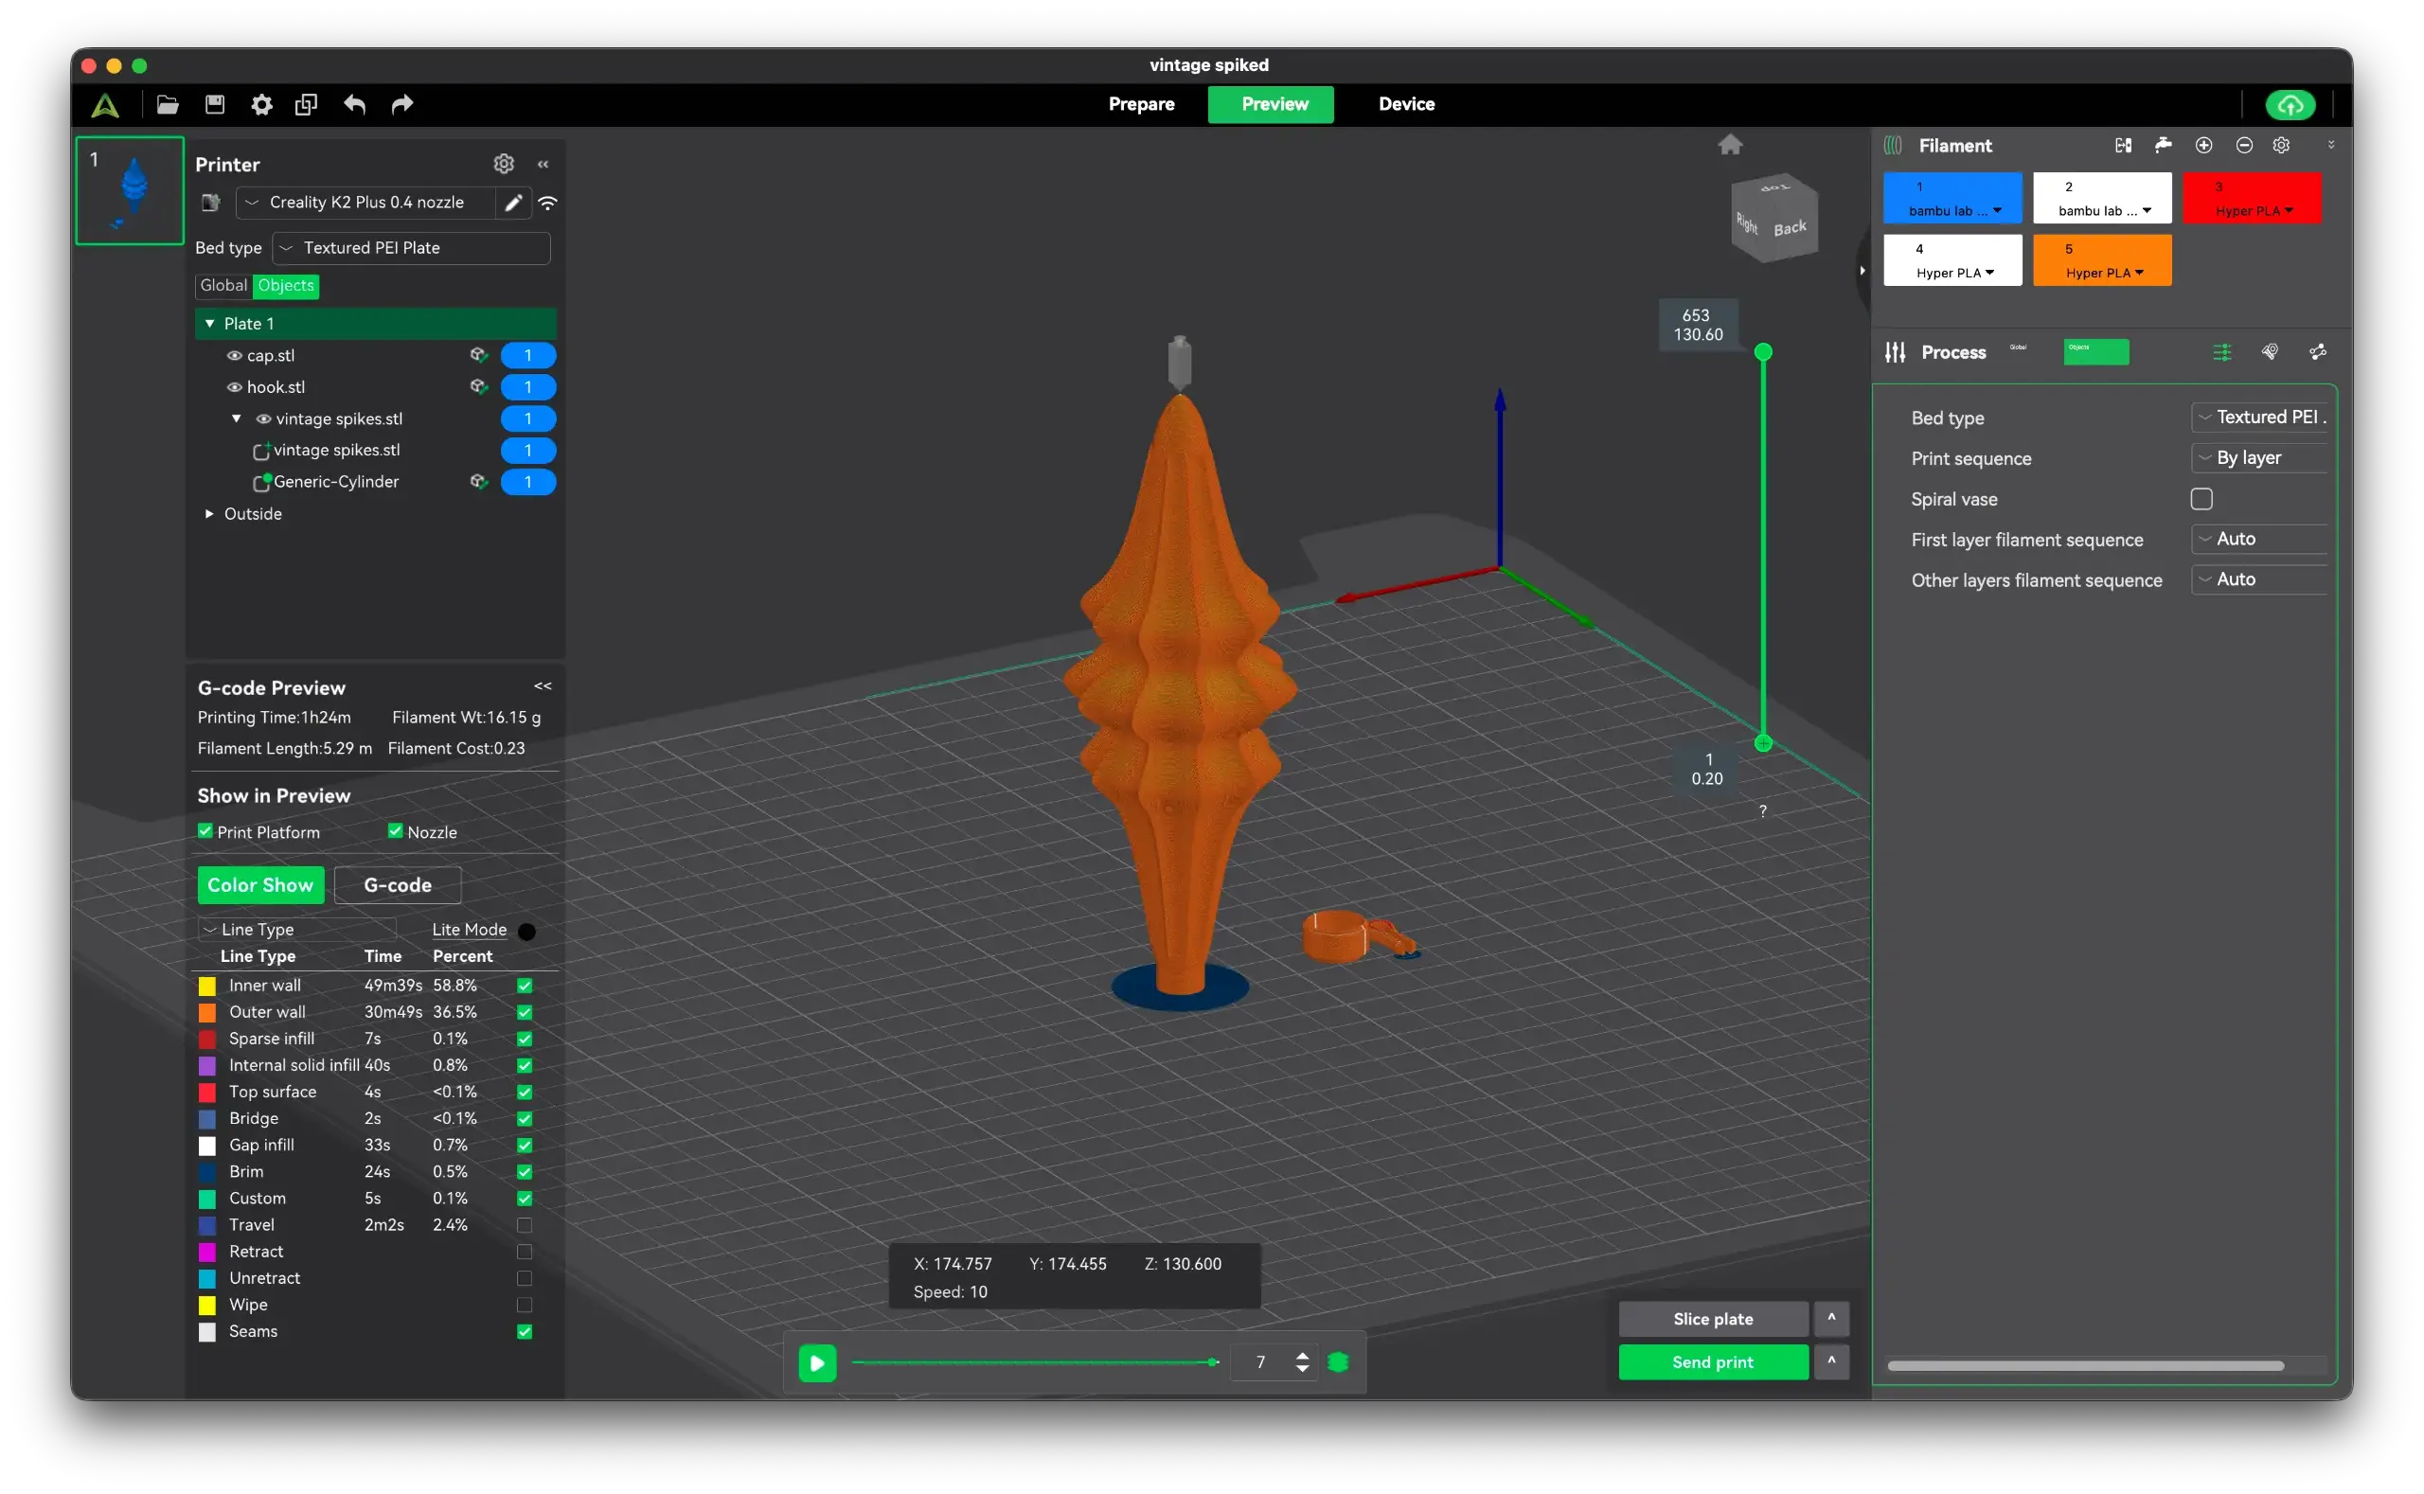This screenshot has height=1494, width=2424.
Task: Toggle the Nozzle checkbox
Action: [x=395, y=831]
